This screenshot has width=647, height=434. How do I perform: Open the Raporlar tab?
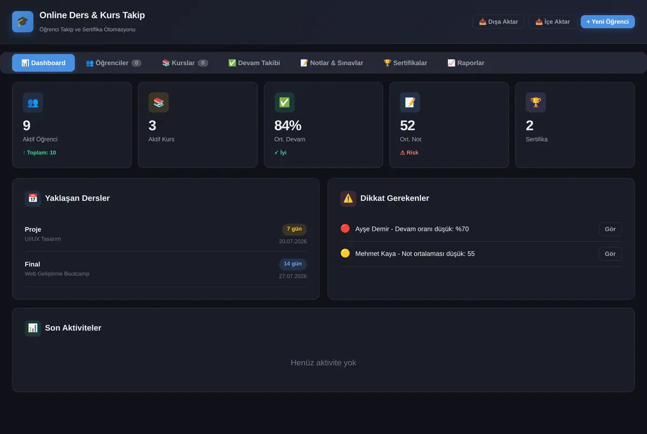(x=466, y=63)
